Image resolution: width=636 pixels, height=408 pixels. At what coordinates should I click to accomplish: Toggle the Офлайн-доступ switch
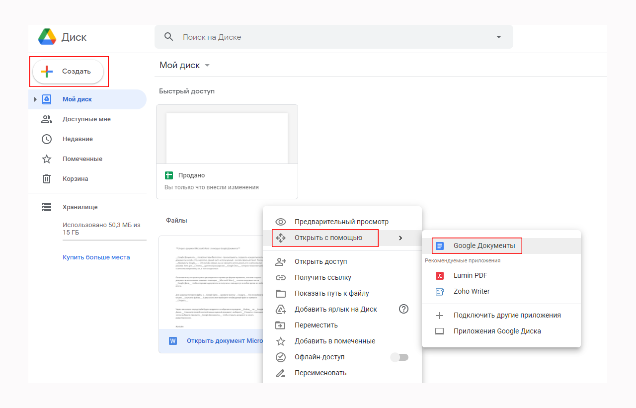pyautogui.click(x=399, y=357)
